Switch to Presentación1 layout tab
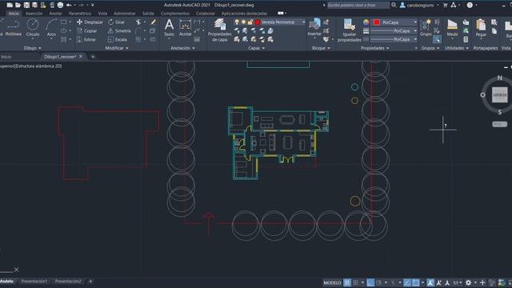 (x=34, y=281)
